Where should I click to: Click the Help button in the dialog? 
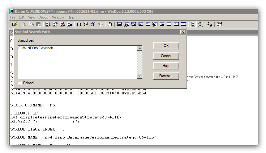pos(166,66)
